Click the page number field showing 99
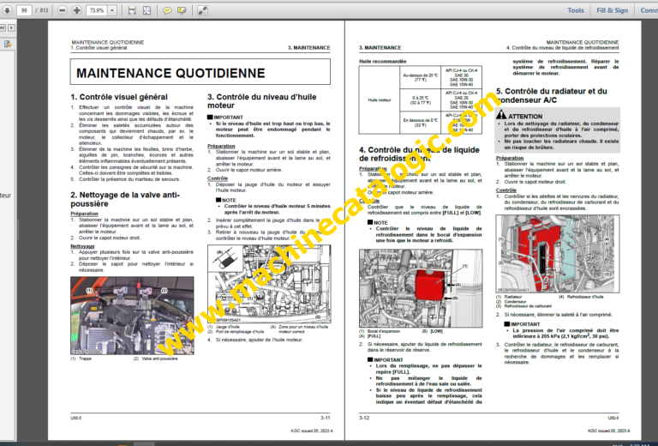This screenshot has height=446, width=658. 24,10
